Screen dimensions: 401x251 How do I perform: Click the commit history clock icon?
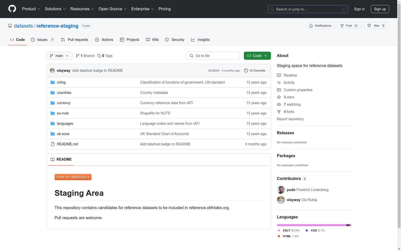pyautogui.click(x=246, y=71)
